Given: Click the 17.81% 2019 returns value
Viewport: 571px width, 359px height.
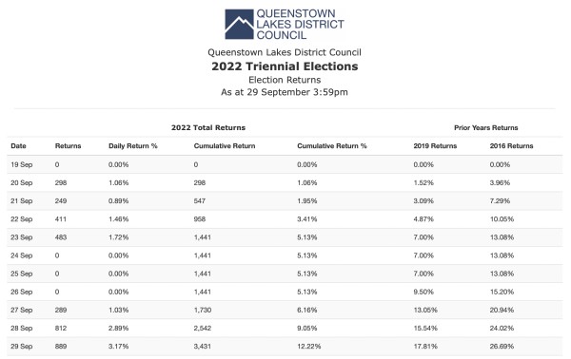Looking at the screenshot, I should click(x=425, y=347).
